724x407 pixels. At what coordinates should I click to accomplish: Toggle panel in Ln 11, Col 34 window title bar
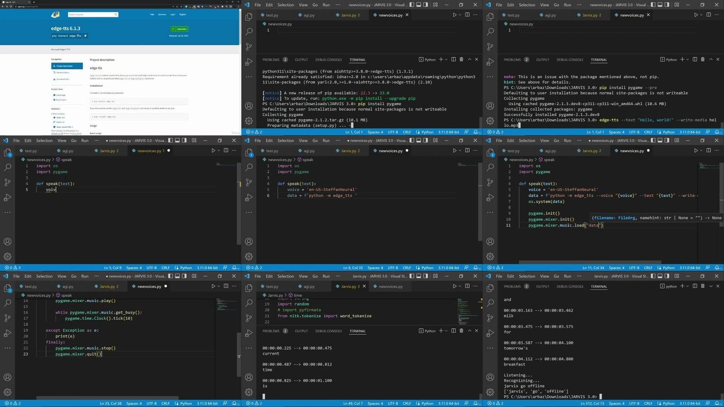(x=660, y=140)
